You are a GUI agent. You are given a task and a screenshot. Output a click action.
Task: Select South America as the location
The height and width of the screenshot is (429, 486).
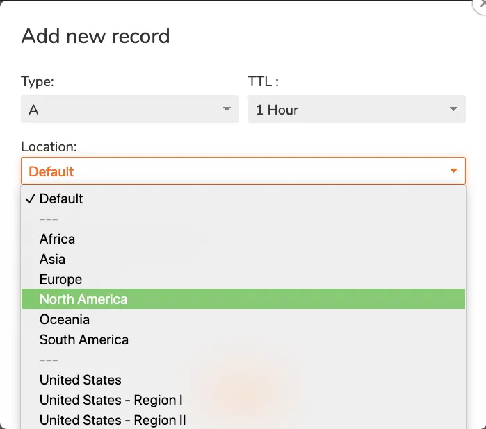(83, 340)
